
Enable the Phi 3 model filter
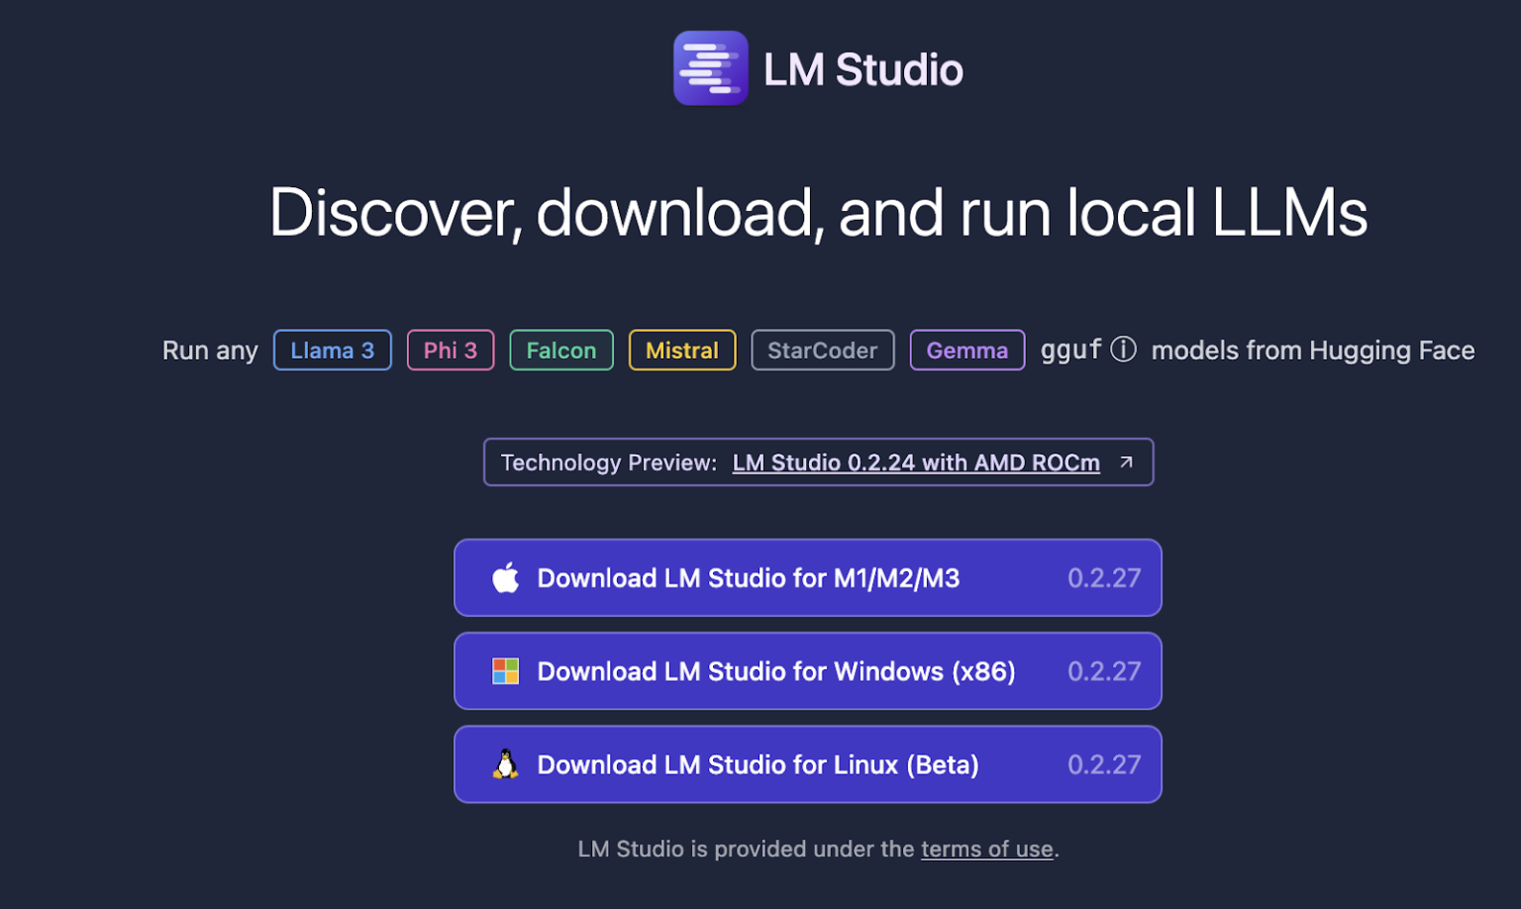point(451,350)
